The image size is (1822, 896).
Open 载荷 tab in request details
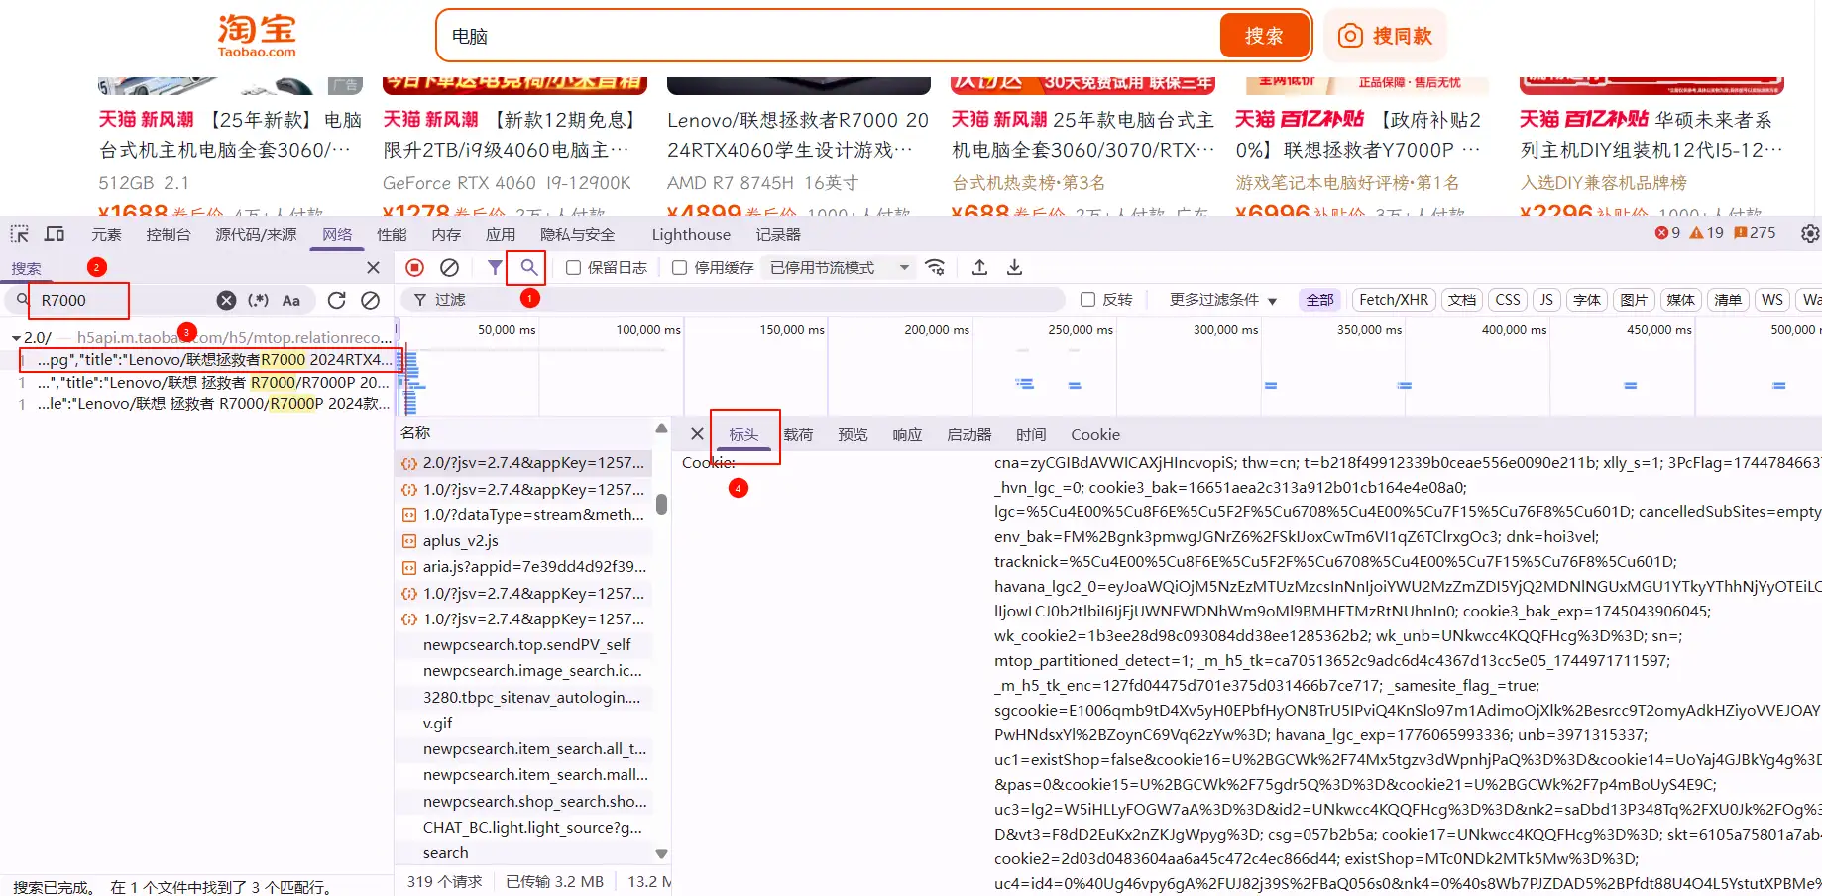[x=798, y=434]
